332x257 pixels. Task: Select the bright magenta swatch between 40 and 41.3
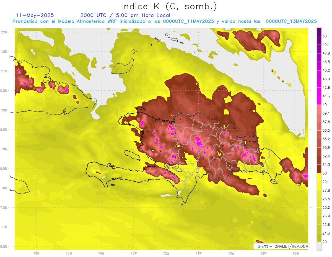319,100
